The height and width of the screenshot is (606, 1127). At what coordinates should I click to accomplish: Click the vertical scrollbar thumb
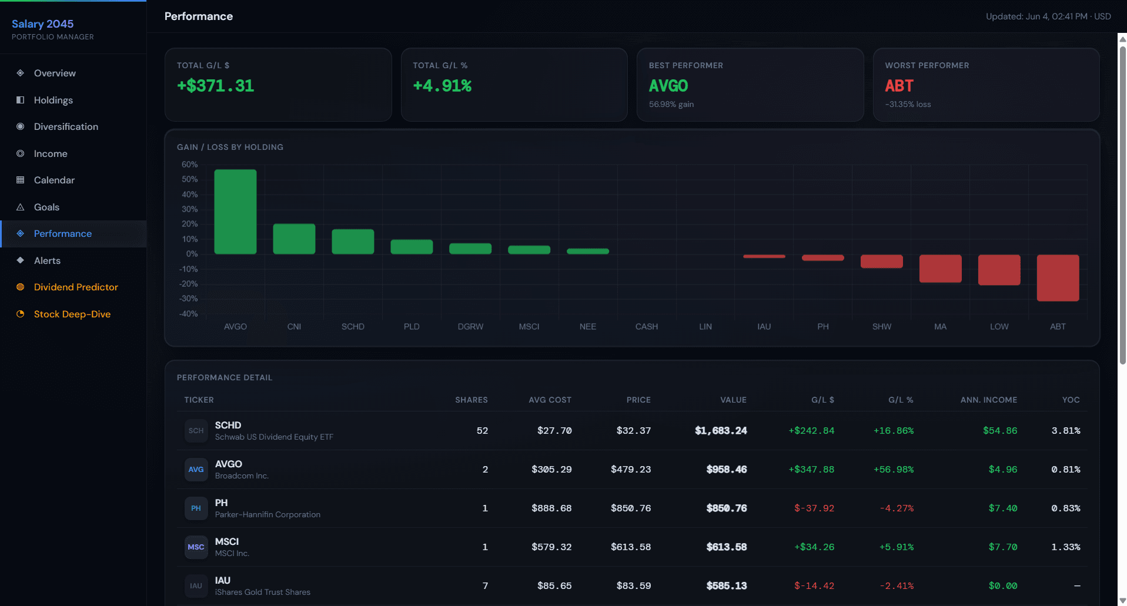1122,205
